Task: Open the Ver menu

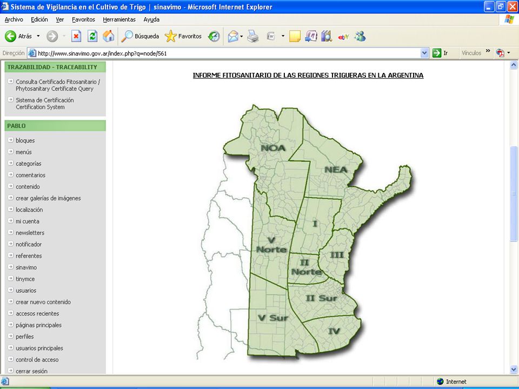Action: pos(60,19)
